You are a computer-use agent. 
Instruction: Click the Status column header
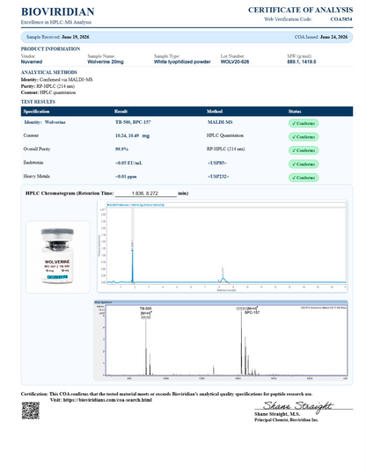(x=295, y=112)
